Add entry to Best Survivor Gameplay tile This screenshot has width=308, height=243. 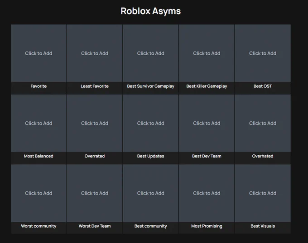151,53
